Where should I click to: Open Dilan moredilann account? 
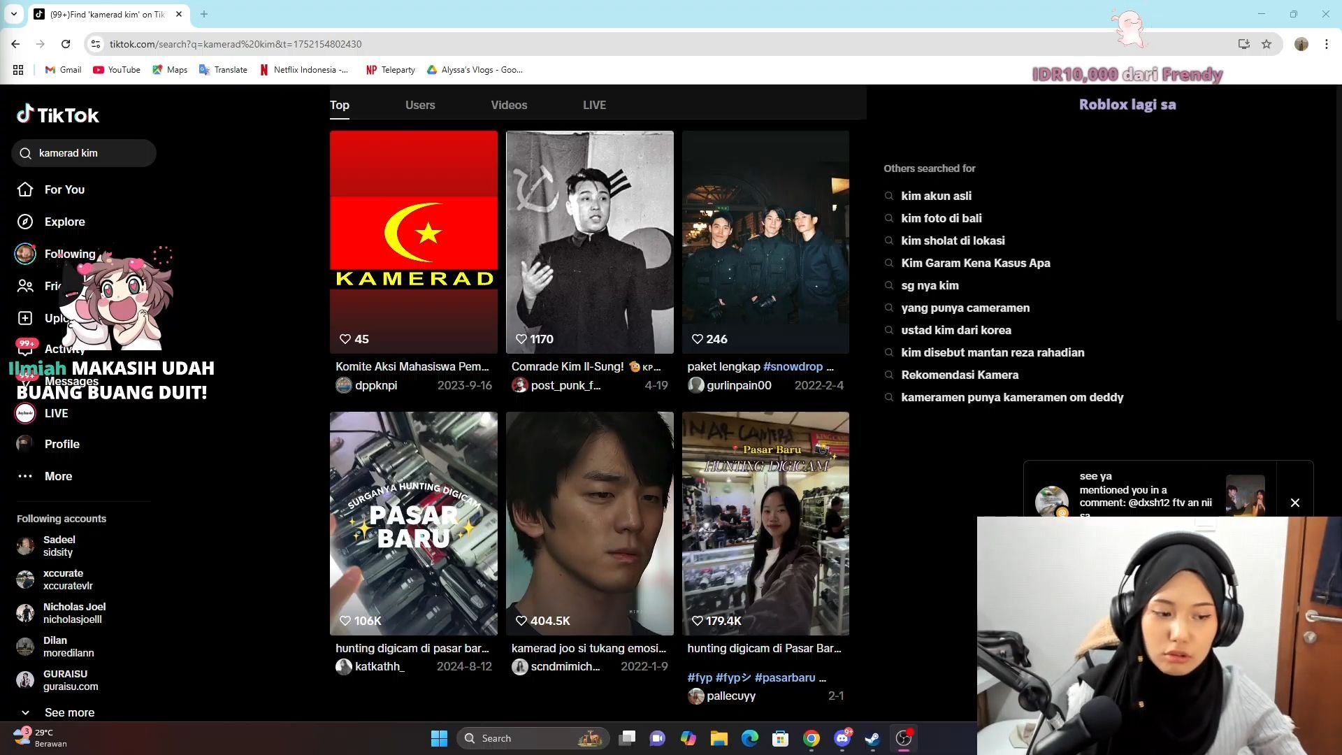point(55,647)
